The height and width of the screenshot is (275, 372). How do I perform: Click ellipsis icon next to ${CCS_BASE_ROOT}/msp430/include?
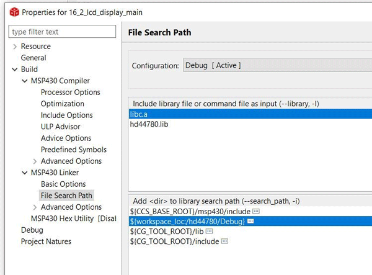click(x=256, y=211)
